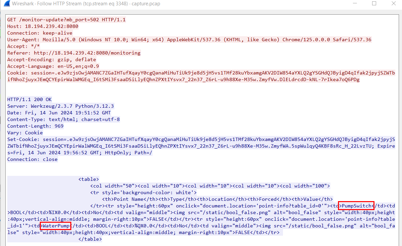Maximize the Follow HTTP Stream window
Image resolution: width=402 pixels, height=246 pixels.
point(374,4)
